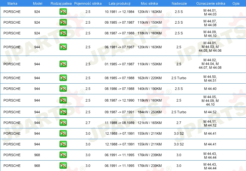Click the Marka column header
This screenshot has height=171, width=246.
click(12, 3)
